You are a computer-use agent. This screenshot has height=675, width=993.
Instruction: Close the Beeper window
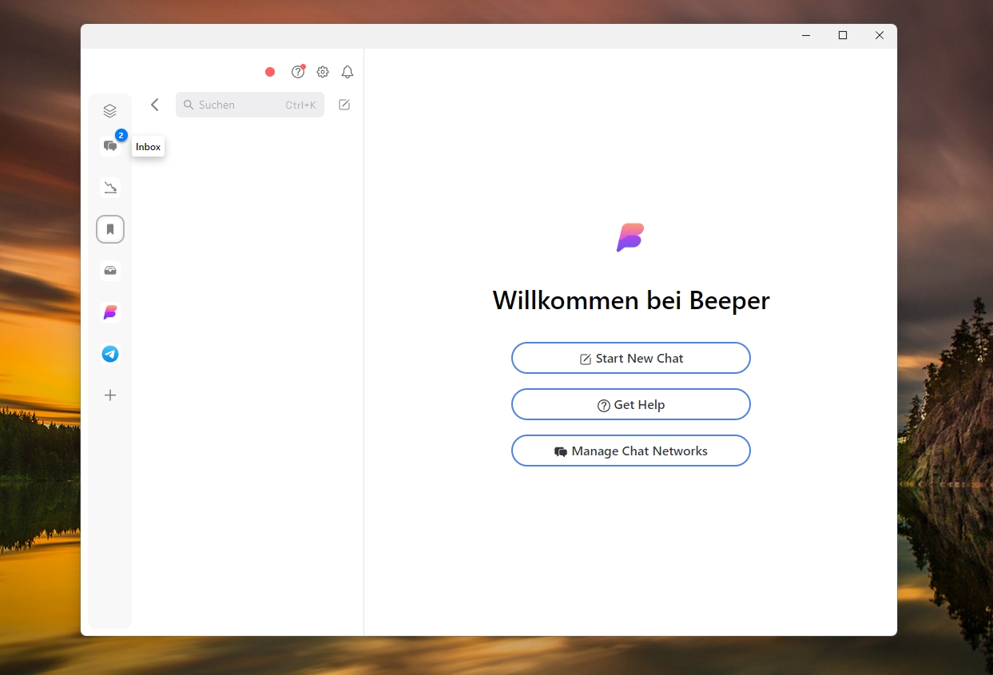point(880,35)
